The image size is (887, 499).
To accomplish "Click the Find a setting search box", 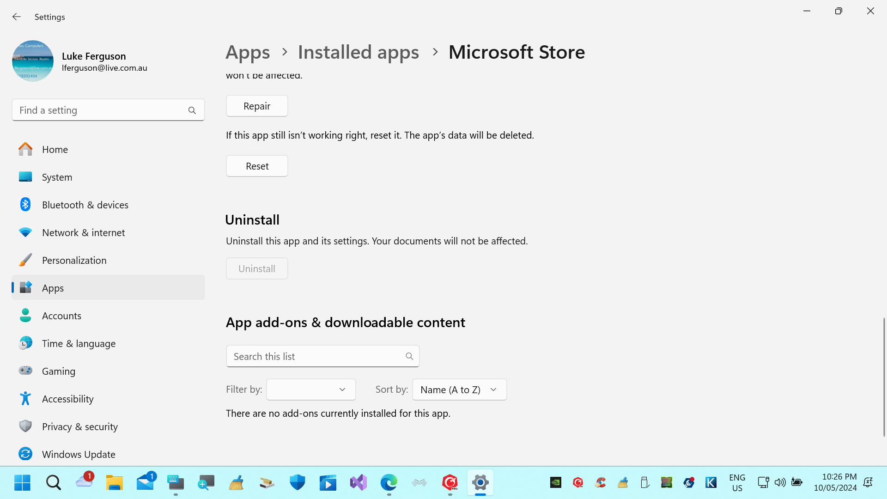I will tap(108, 110).
